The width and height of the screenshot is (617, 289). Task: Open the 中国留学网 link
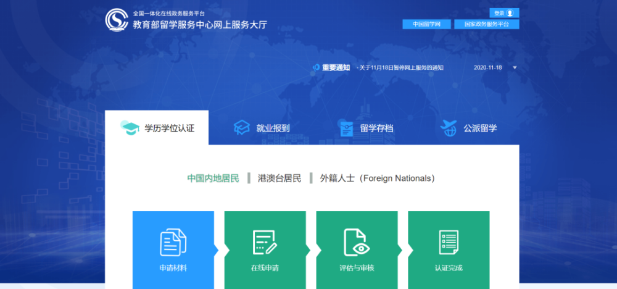[x=426, y=24]
